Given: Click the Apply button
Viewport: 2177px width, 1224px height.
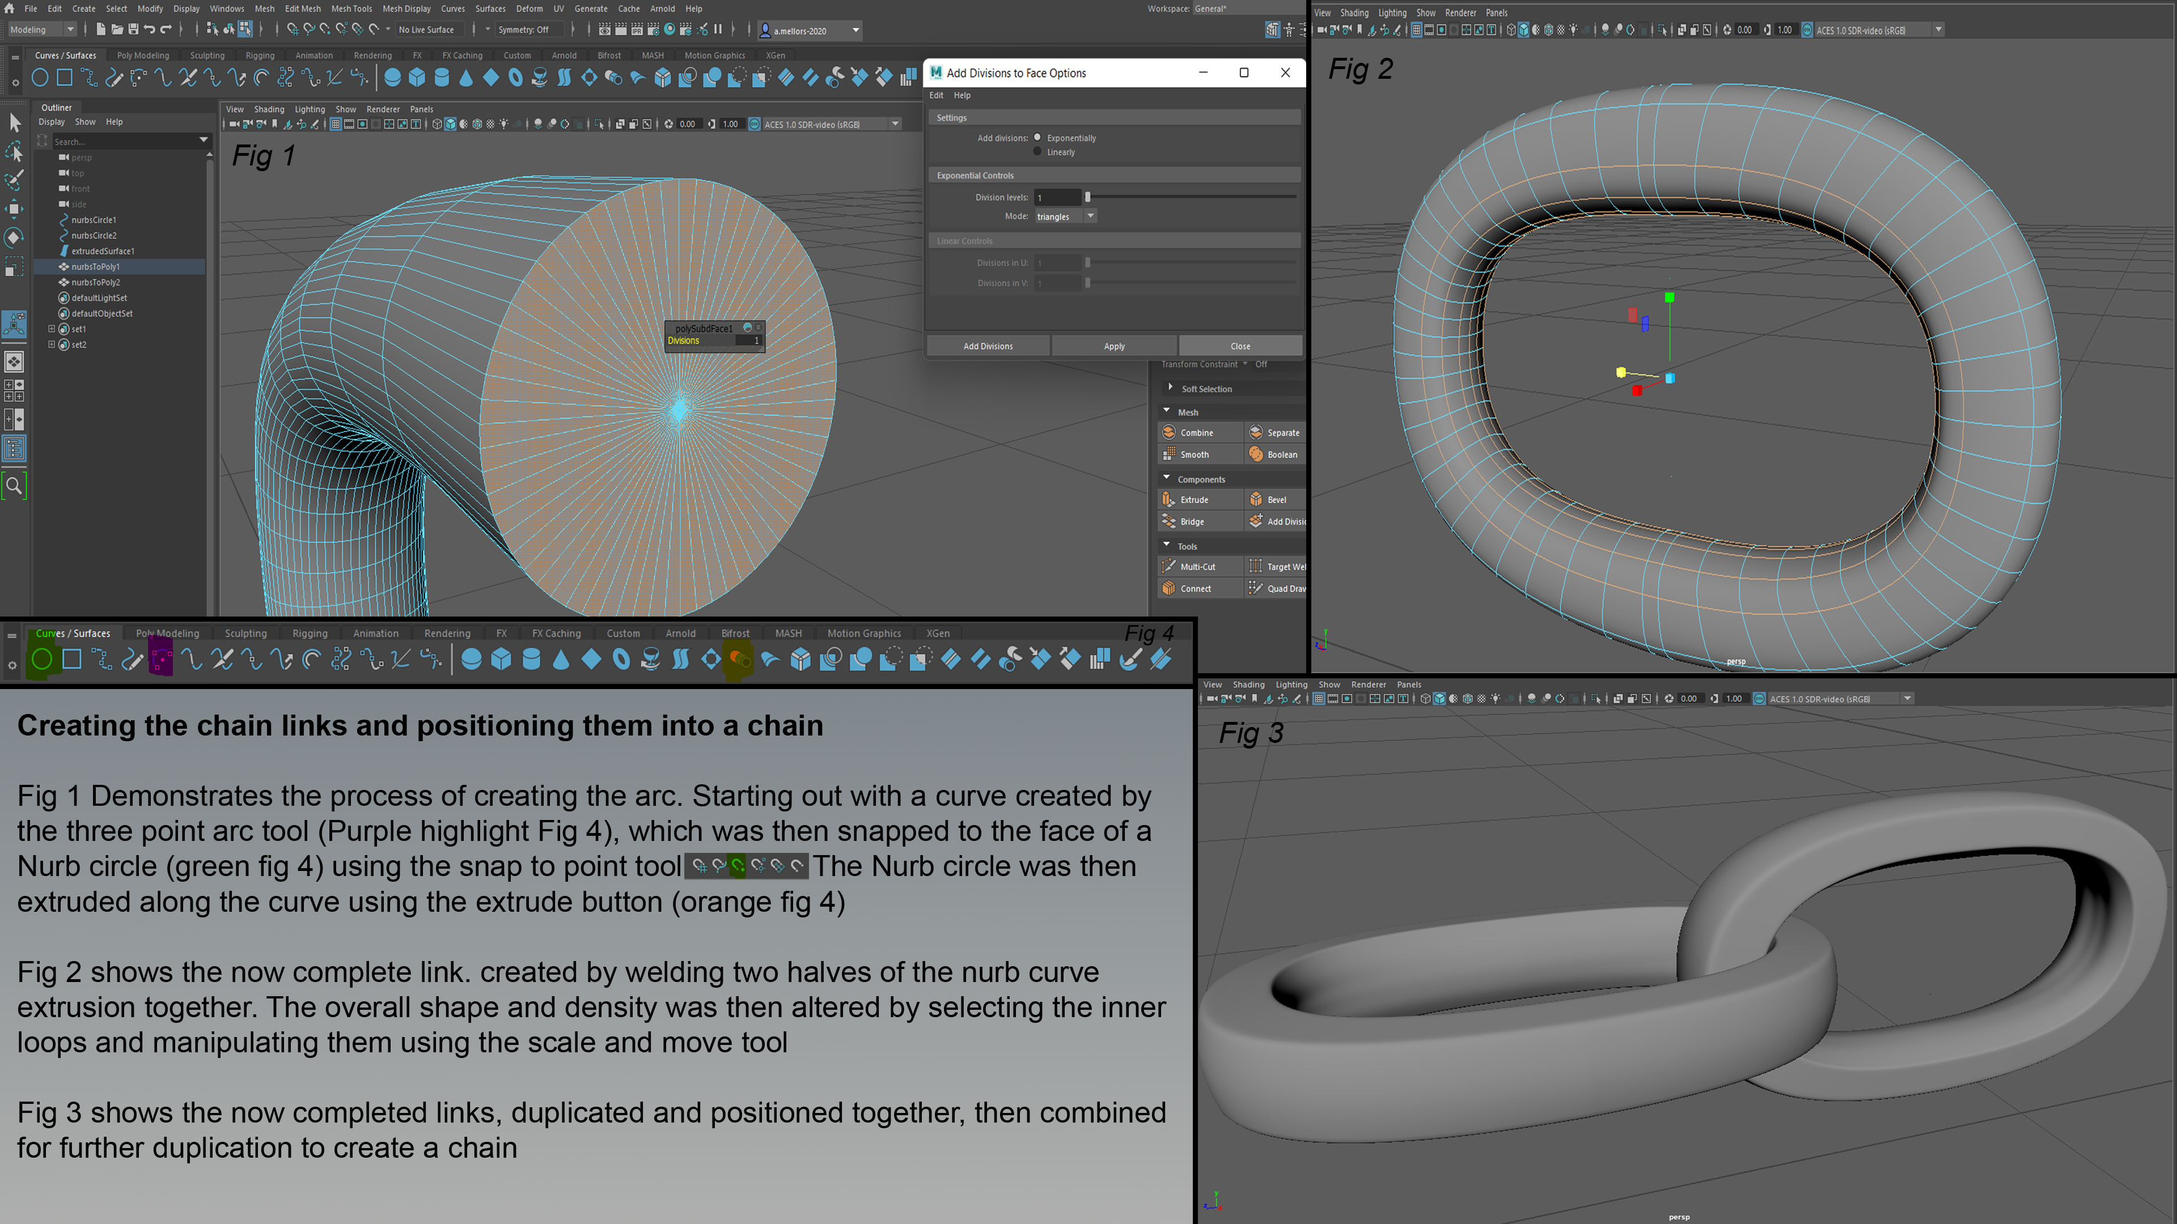Looking at the screenshot, I should (1114, 346).
